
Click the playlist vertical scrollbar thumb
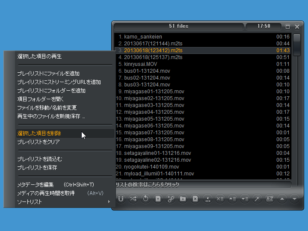click(x=296, y=45)
